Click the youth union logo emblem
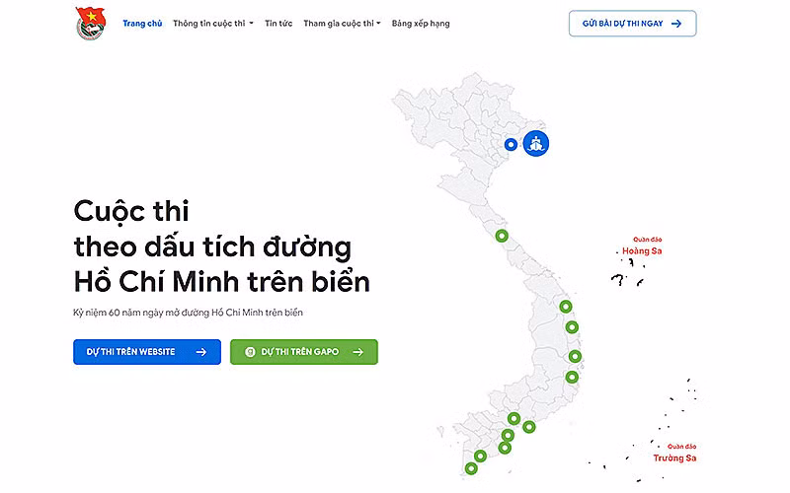 coord(91,23)
